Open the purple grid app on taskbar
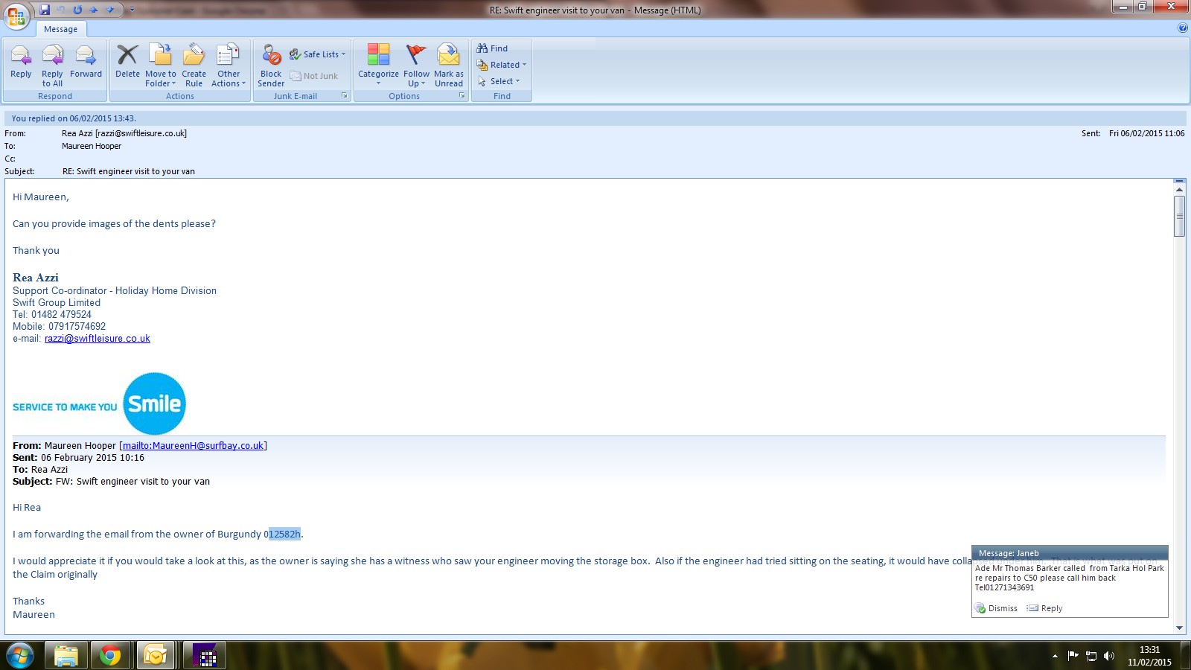The width and height of the screenshot is (1191, 670). tap(204, 656)
